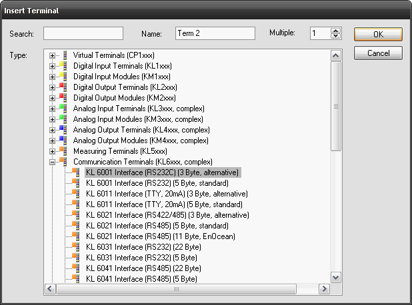Click icon of KL 6001 RS232C 3 Byte
This screenshot has width=412, height=305.
point(76,172)
